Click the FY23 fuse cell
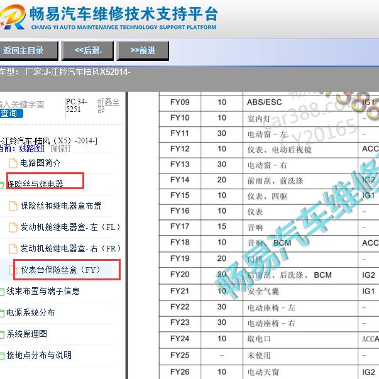Screen dimensions: 379x379 (x=180, y=322)
